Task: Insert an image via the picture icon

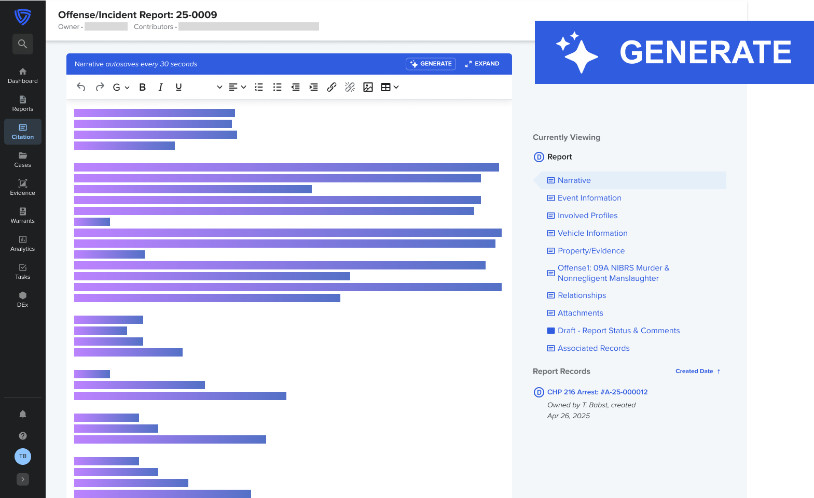Action: pyautogui.click(x=368, y=87)
